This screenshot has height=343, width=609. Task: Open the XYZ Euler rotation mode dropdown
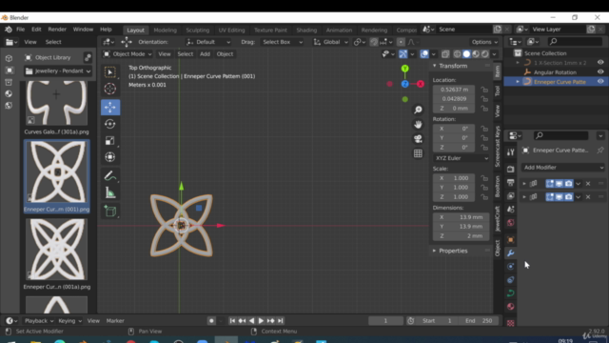[x=462, y=158]
